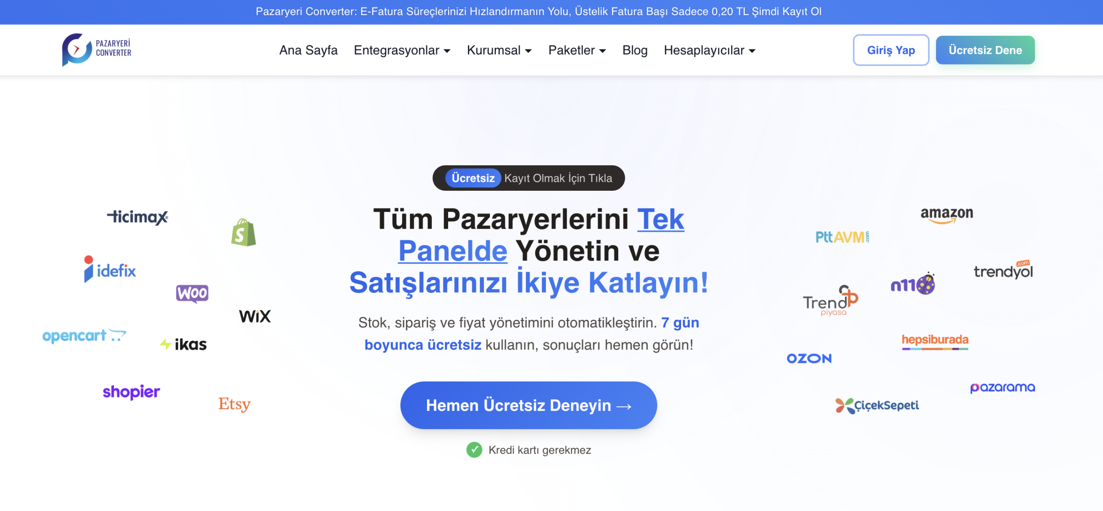Click the Etsy logo
1103x511 pixels.
tap(234, 404)
